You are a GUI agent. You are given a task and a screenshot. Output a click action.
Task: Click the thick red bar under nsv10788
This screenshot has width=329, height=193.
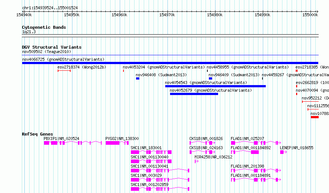click(x=315, y=117)
